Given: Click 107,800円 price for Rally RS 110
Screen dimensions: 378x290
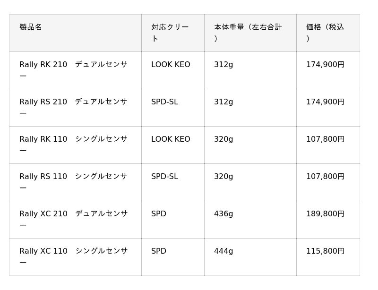Looking at the screenshot, I should [x=325, y=177].
